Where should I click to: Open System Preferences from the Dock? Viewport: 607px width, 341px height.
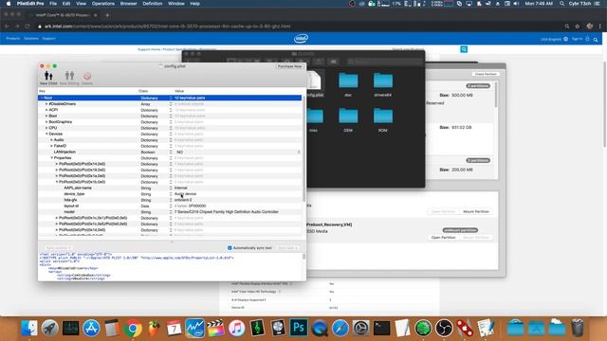tap(360, 329)
